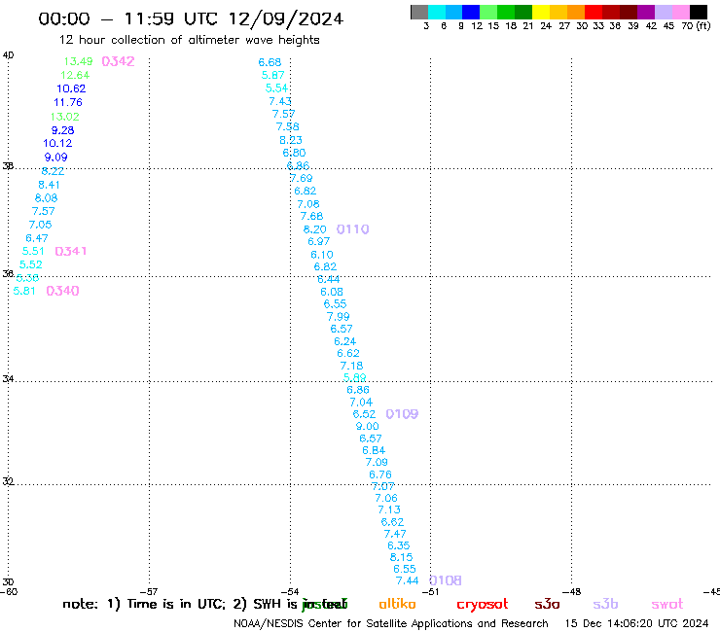
Task: Select the 's3b' satellite label
Action: click(x=605, y=604)
